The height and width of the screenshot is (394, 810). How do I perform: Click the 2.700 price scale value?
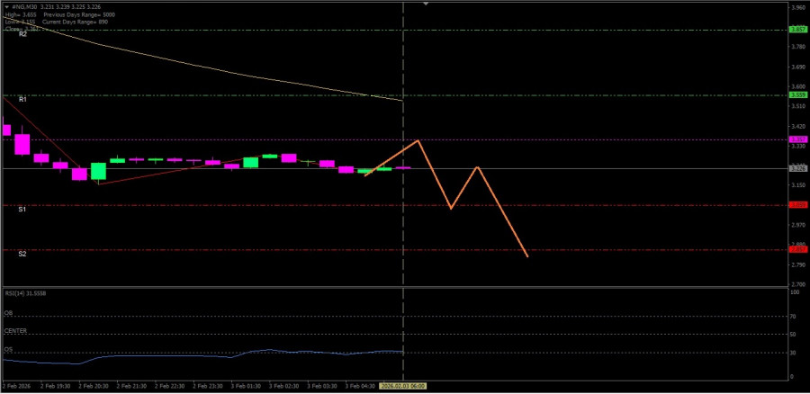click(x=798, y=284)
